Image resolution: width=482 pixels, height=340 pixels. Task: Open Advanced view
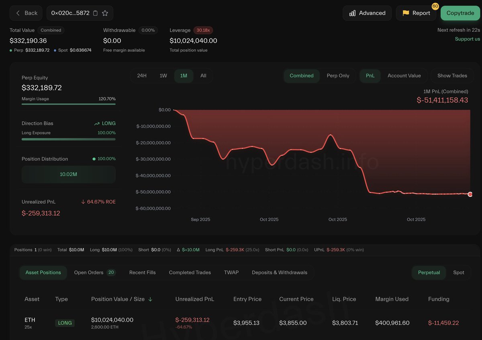pyautogui.click(x=367, y=13)
